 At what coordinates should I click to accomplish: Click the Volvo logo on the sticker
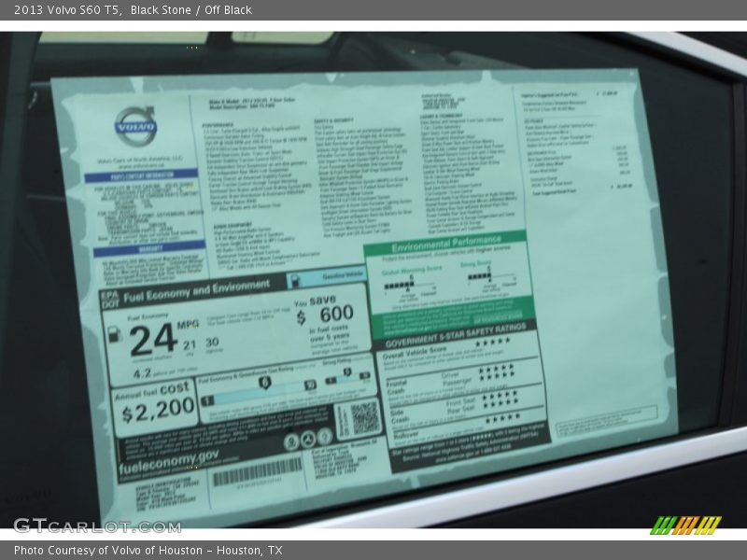tap(135, 126)
